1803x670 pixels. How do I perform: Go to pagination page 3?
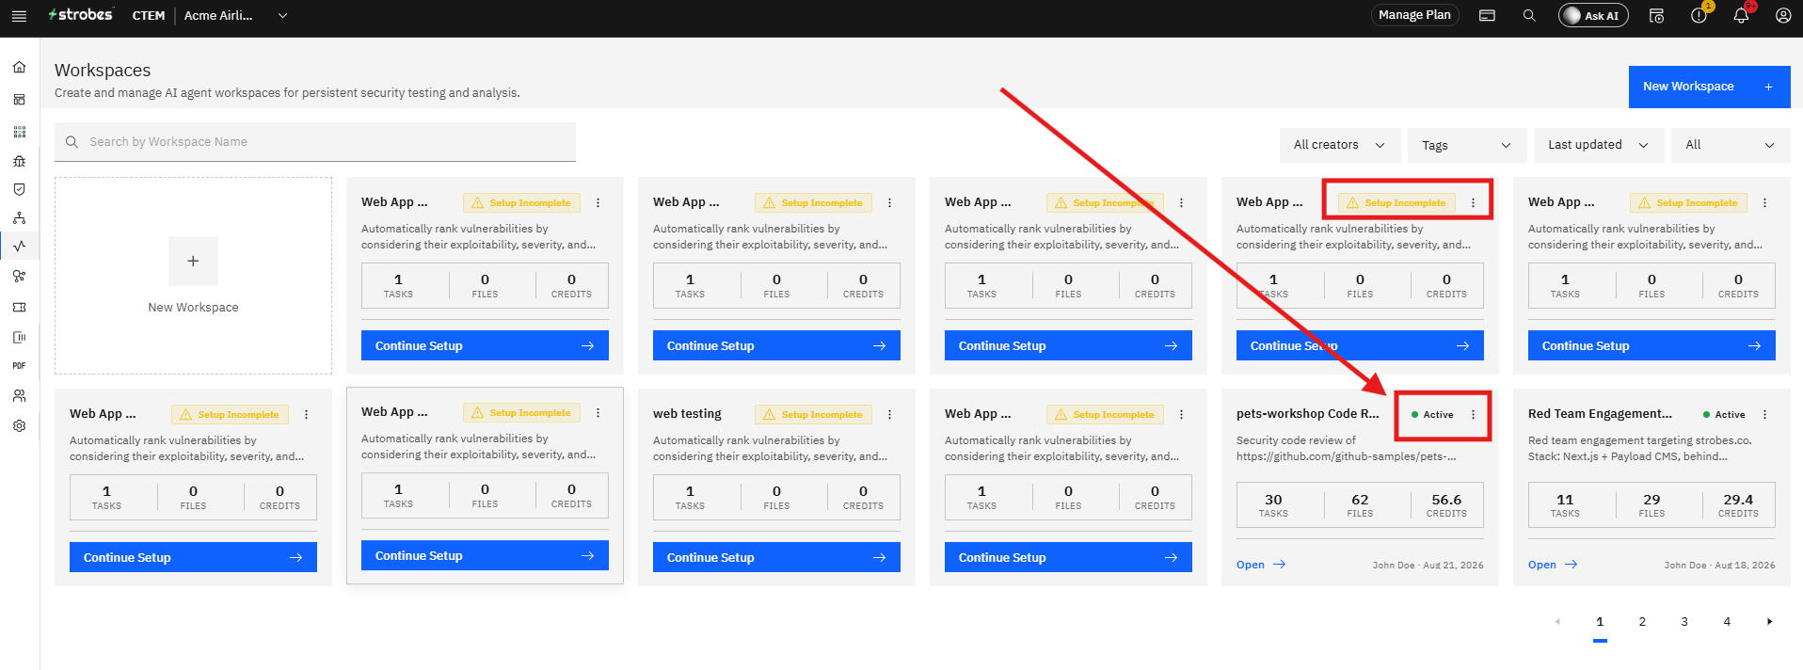click(x=1684, y=622)
